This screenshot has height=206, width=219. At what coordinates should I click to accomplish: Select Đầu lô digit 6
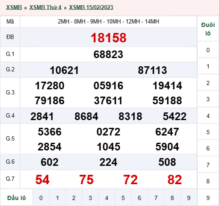pos(139,198)
